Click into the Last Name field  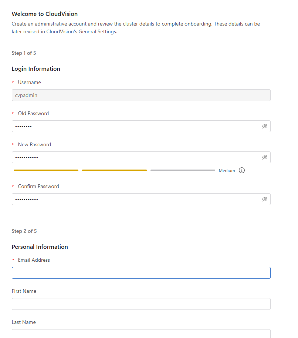point(141,334)
